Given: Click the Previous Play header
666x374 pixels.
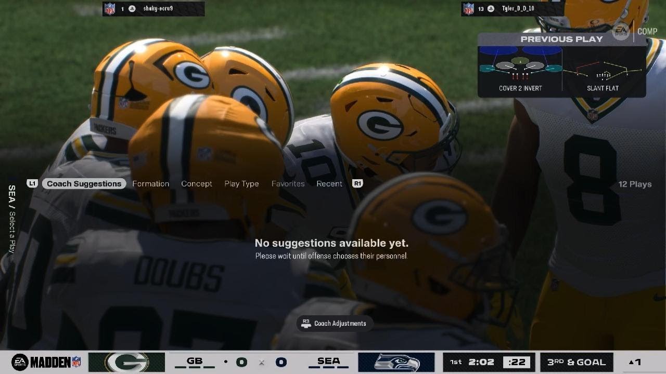Looking at the screenshot, I should [x=561, y=39].
